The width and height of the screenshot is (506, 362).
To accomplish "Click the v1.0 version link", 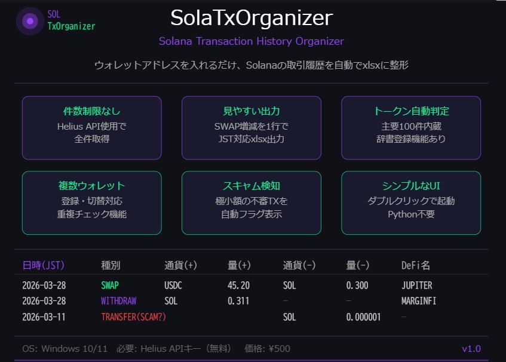I will [x=471, y=348].
